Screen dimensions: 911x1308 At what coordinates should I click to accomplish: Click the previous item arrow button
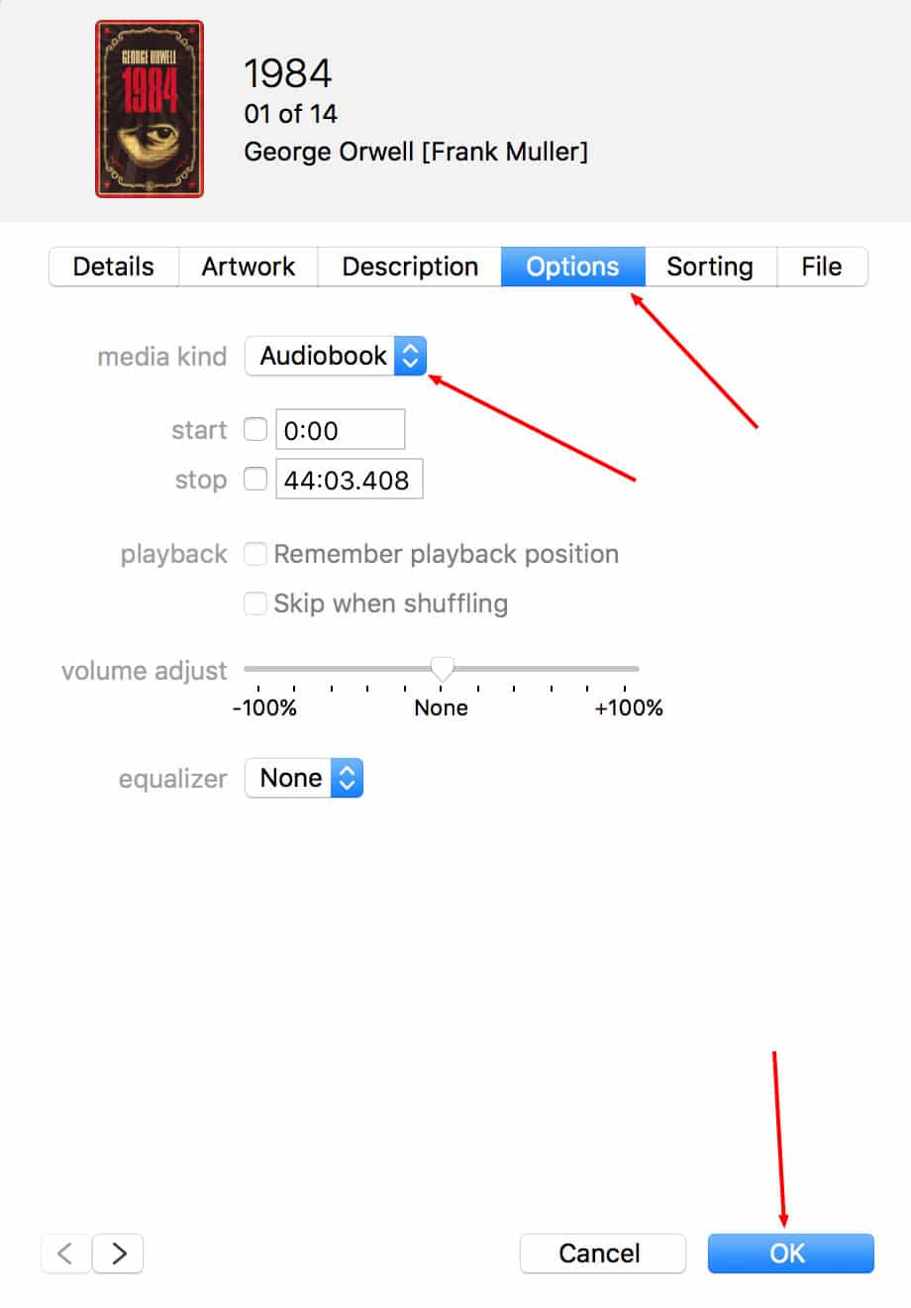[x=65, y=1253]
